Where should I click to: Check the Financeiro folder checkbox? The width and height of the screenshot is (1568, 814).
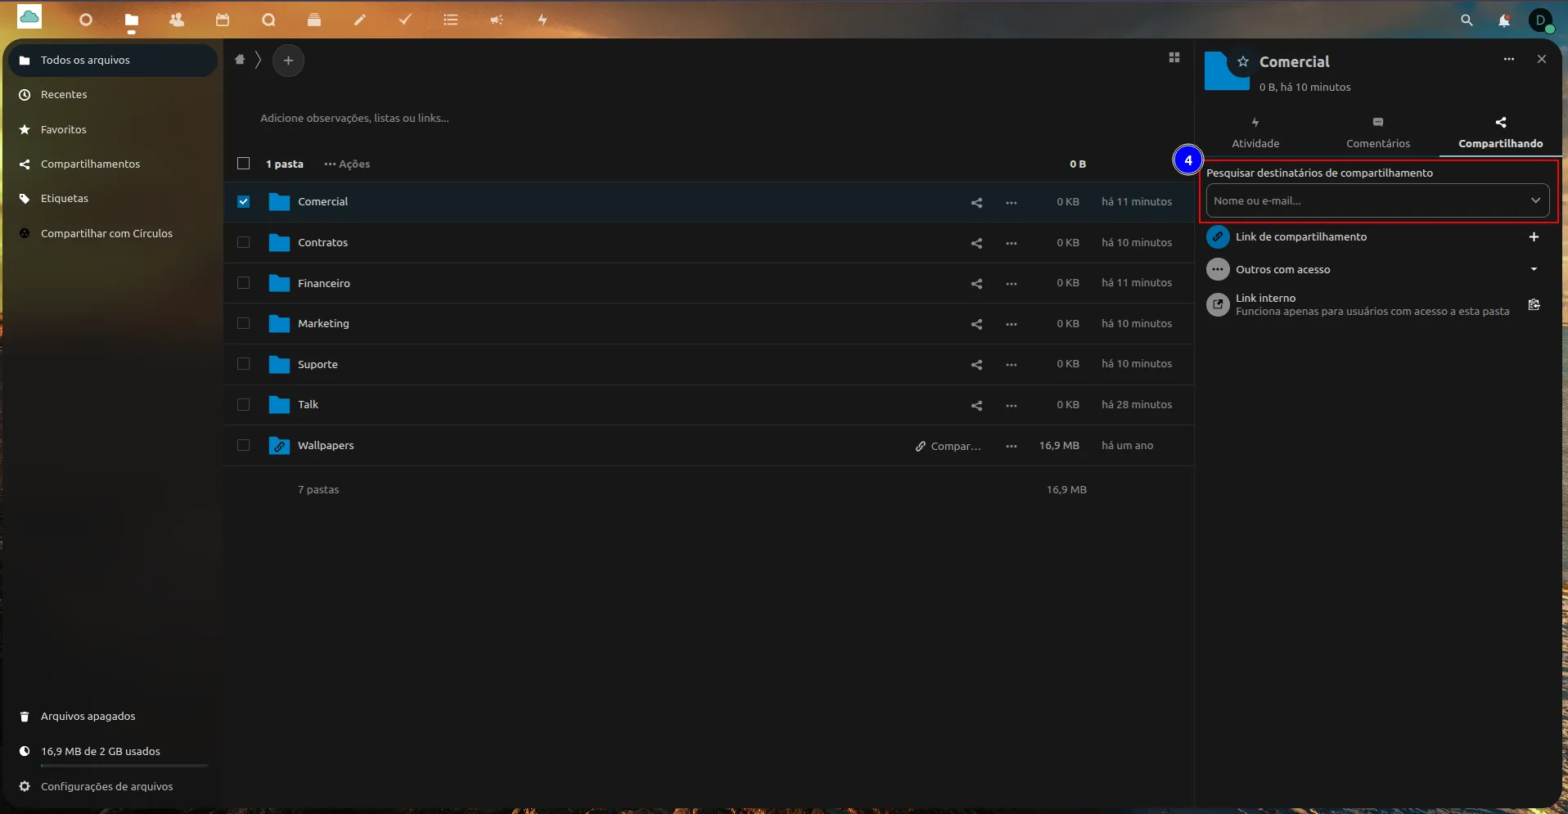click(243, 283)
